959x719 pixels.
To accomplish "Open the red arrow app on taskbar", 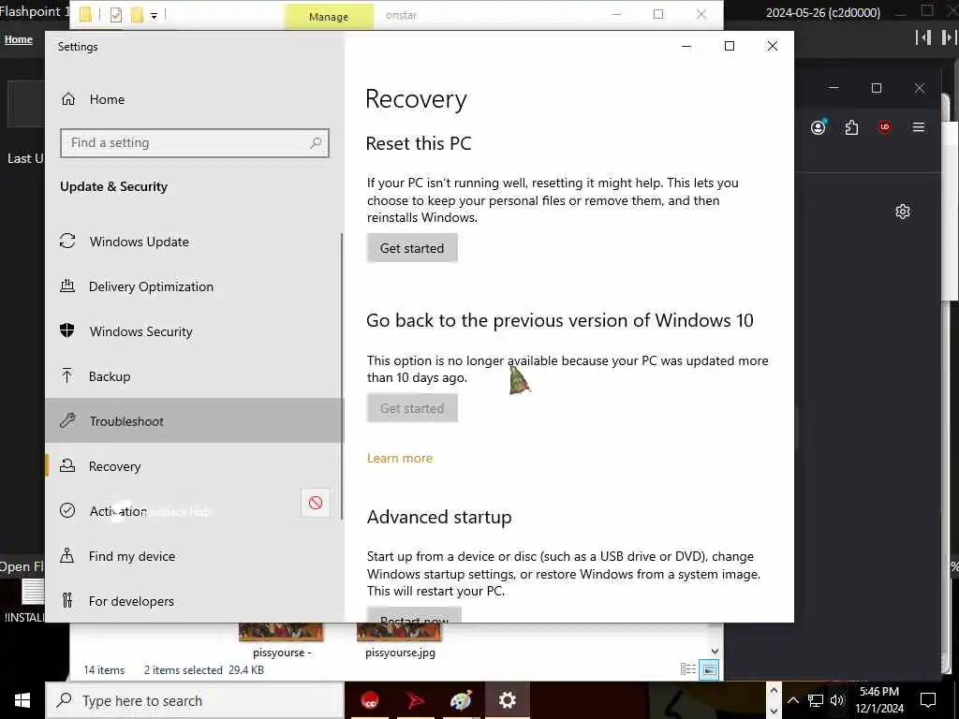I will [x=415, y=700].
